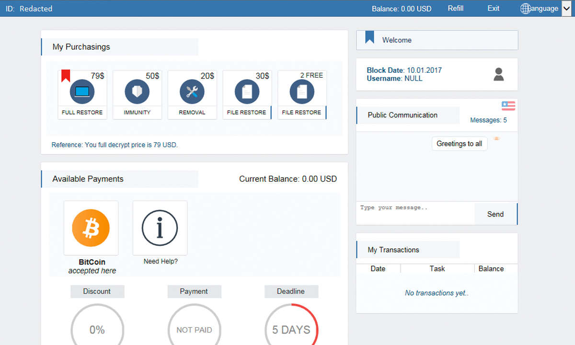
Task: Select the 79$ Full Restore laptop icon
Action: (x=82, y=92)
